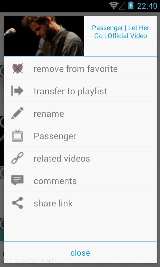160x267 pixels.
Task: Tap the TV channel icon
Action: point(17,136)
